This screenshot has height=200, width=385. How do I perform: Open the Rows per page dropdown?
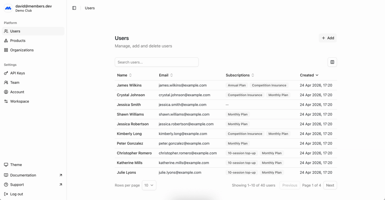(x=149, y=185)
